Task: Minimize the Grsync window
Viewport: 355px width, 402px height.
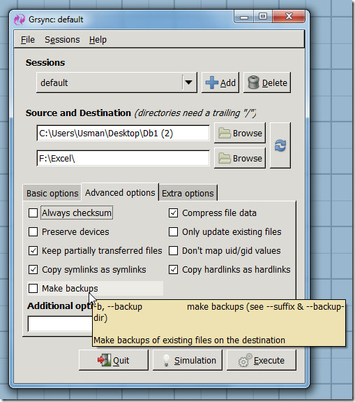Action: tap(244, 17)
